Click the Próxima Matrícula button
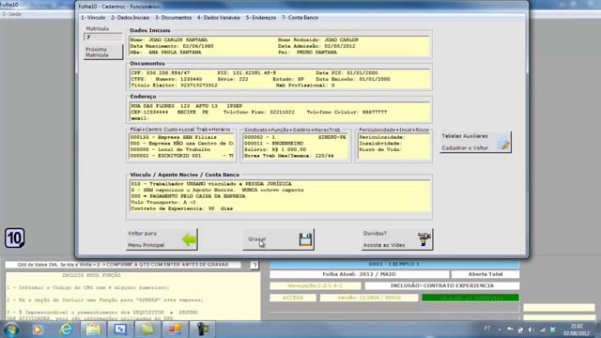This screenshot has width=601, height=338. [x=103, y=53]
